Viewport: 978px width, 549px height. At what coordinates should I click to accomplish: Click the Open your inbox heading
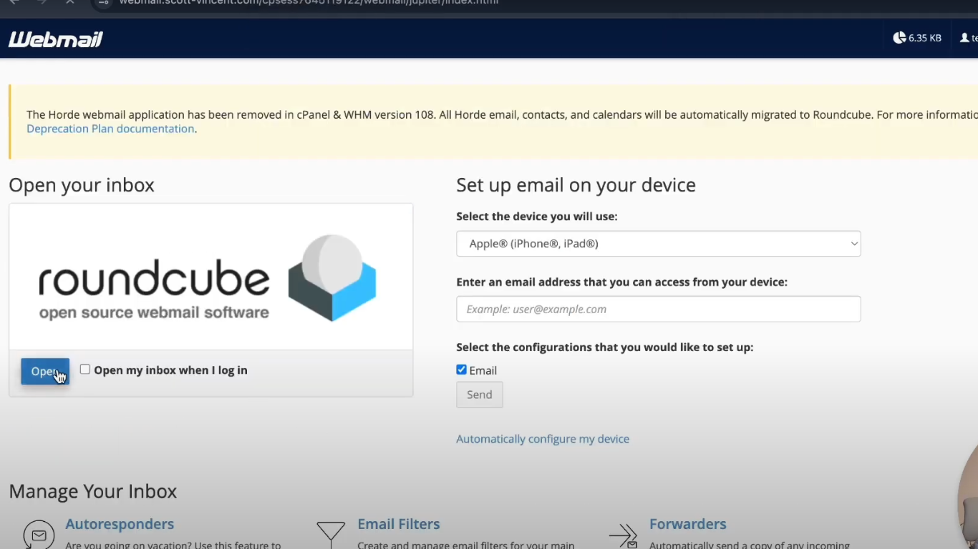(82, 185)
